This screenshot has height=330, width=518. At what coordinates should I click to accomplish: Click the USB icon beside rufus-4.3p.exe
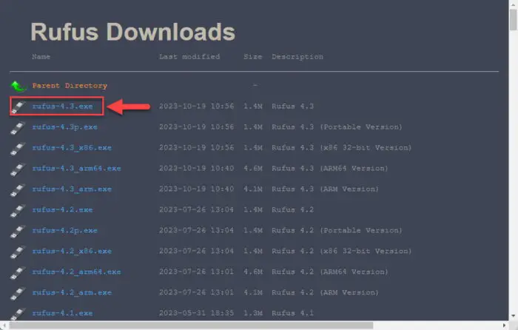coord(18,128)
